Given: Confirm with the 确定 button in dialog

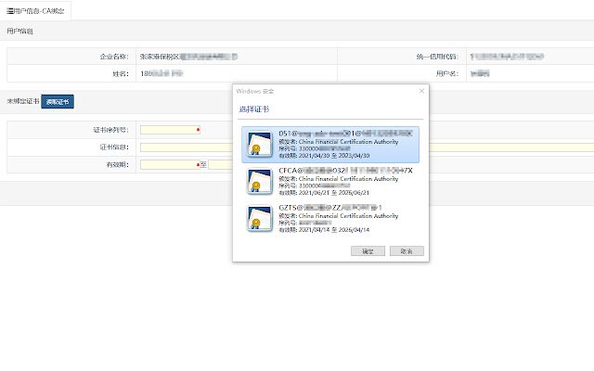Looking at the screenshot, I should [368, 251].
